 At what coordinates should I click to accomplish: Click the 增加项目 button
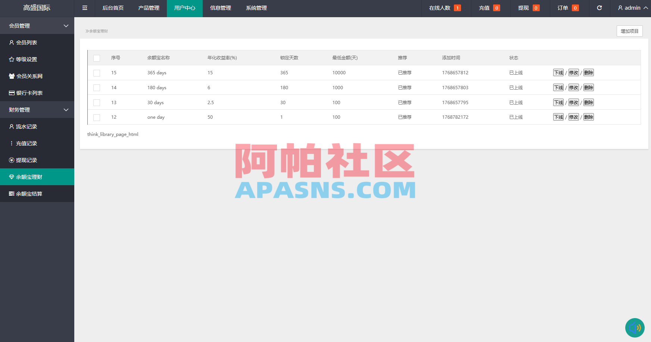pyautogui.click(x=630, y=31)
